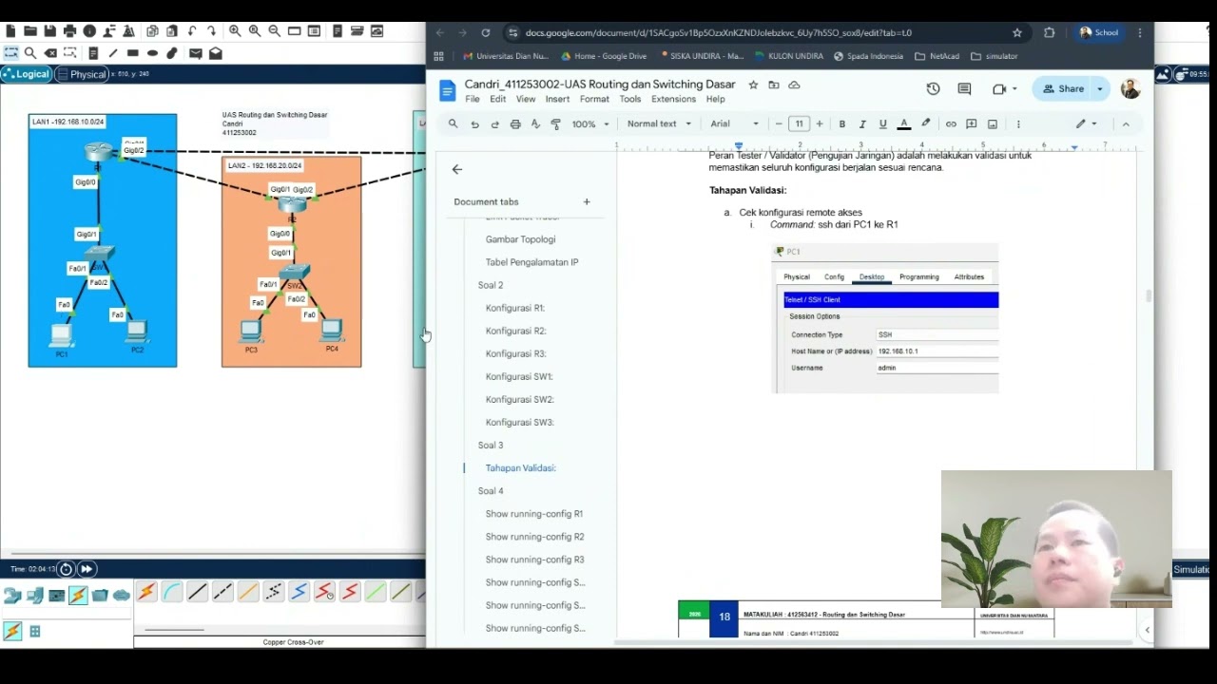The height and width of the screenshot is (684, 1217).
Task: Open the Tools menu in Google Docs
Action: pos(630,99)
